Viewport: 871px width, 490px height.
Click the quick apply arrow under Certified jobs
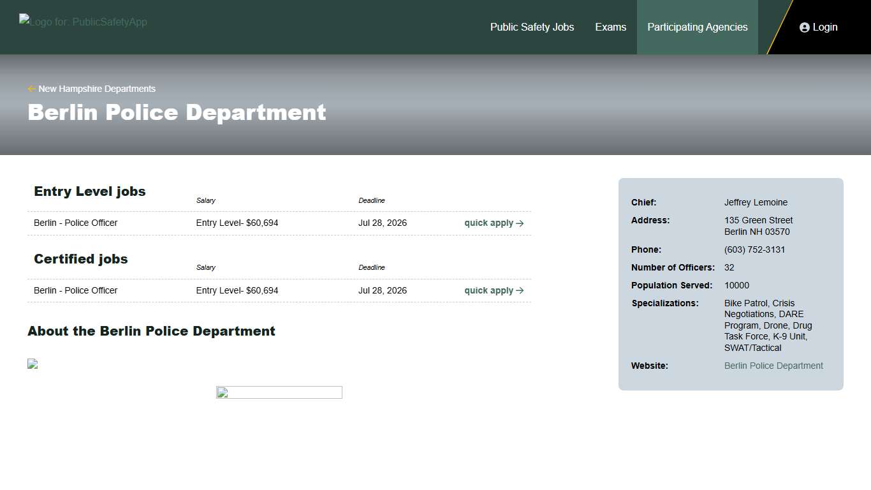pos(519,290)
